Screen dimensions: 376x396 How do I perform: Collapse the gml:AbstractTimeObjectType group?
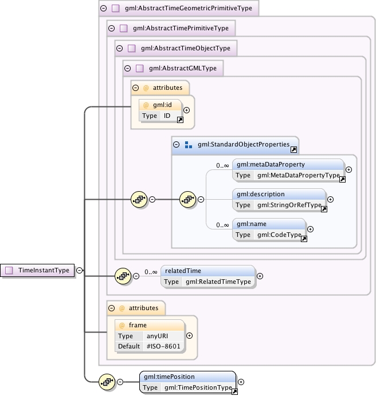click(x=120, y=48)
